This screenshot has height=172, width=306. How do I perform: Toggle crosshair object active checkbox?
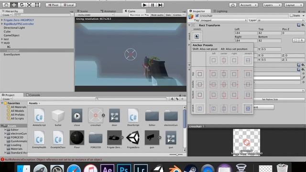pyautogui.click(x=197, y=16)
